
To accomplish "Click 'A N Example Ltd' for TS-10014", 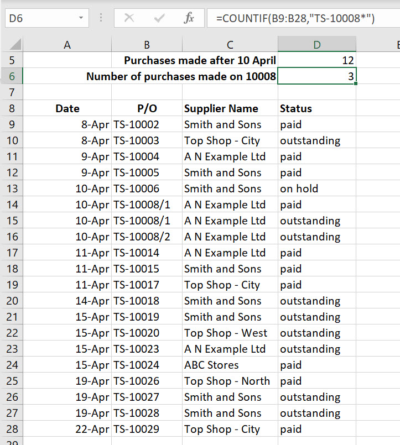I will pos(230,253).
